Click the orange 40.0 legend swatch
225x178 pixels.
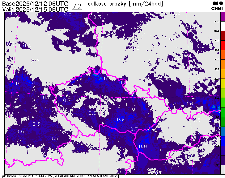pyautogui.click(x=222, y=55)
